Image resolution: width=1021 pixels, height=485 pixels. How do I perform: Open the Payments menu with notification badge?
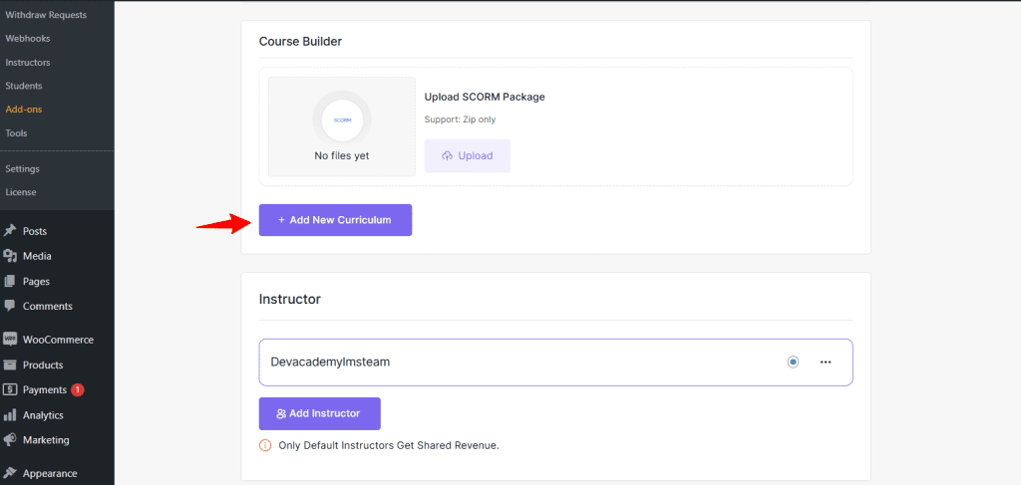pyautogui.click(x=45, y=390)
